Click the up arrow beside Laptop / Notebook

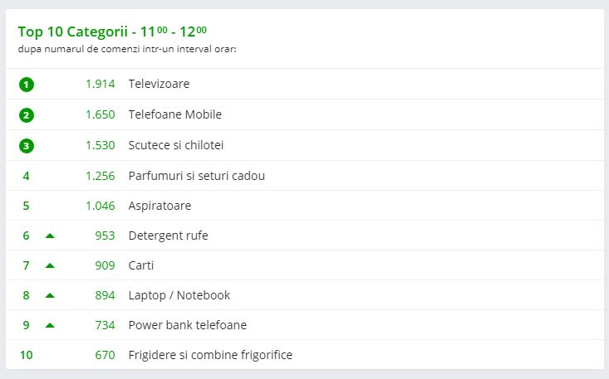pyautogui.click(x=50, y=295)
